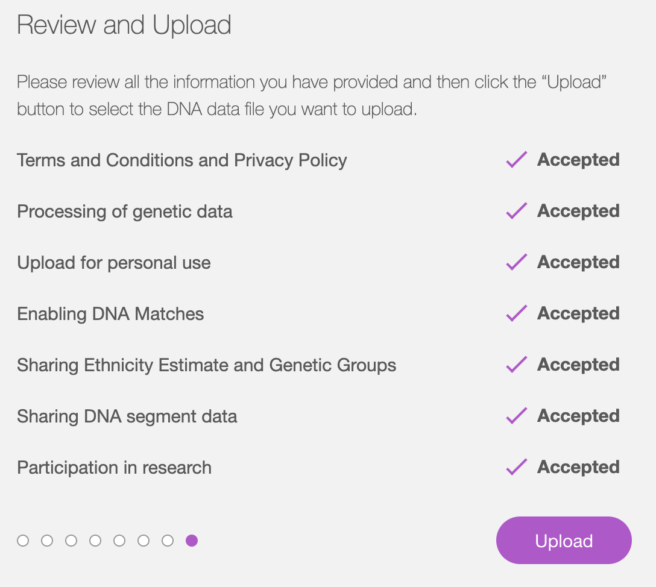The image size is (656, 587).
Task: Click checkmark beside Processing of genetic data
Action: (x=517, y=211)
